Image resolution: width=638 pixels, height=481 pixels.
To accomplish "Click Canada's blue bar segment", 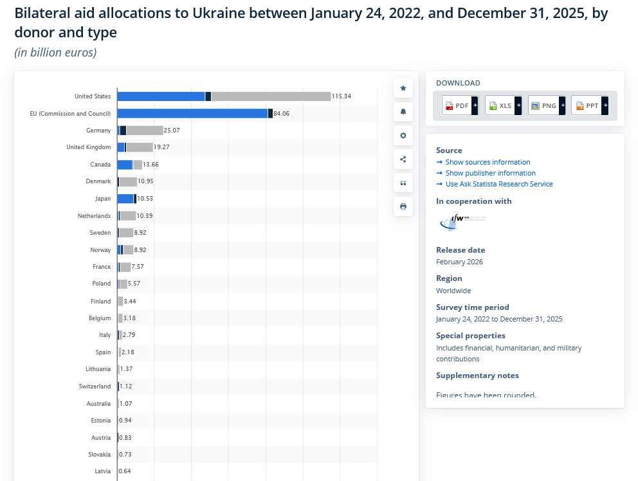I will [125, 165].
